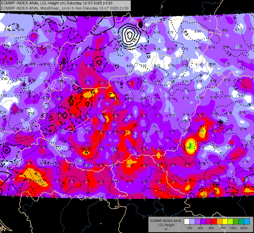This screenshot has width=254, height=233.
Task: Click the orange legend color swatch
Action: point(219,222)
